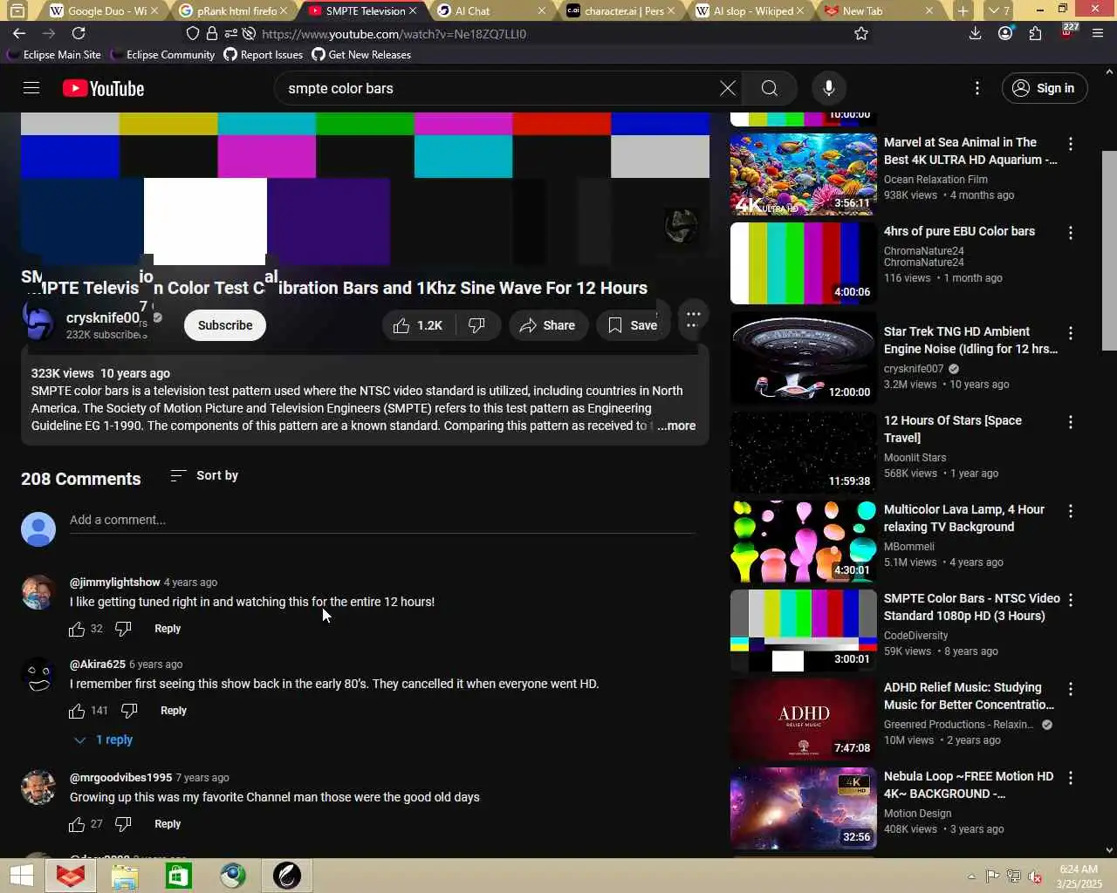Click the page vertical scrollbar thumb
1117x893 pixels.
(x=1109, y=251)
